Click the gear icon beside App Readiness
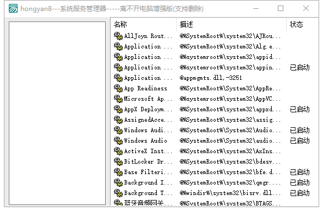The image size is (323, 211). 118,88
